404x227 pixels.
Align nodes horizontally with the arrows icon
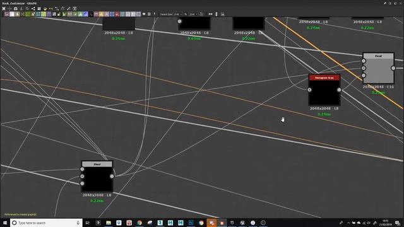[x=210, y=14]
